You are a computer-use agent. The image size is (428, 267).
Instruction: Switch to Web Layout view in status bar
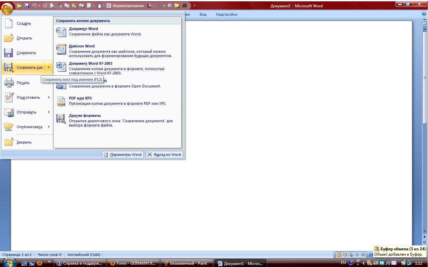click(351, 255)
